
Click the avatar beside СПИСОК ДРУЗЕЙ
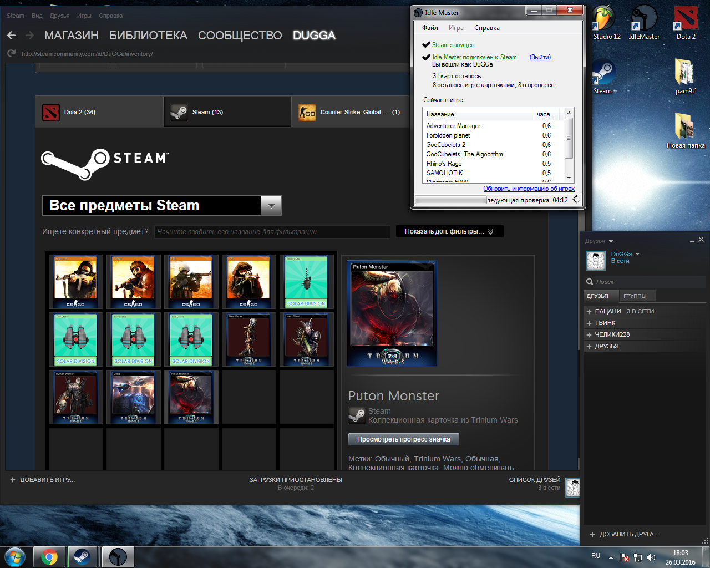[572, 488]
